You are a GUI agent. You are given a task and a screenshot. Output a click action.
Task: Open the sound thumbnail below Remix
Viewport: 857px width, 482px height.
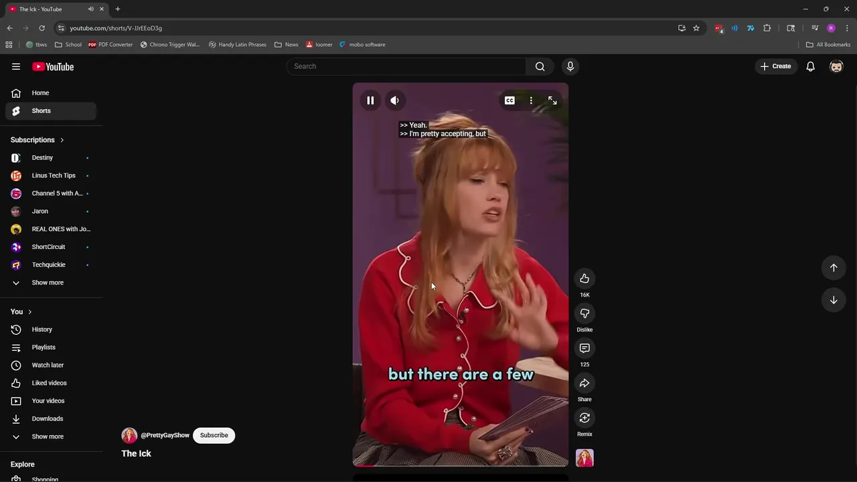(585, 458)
